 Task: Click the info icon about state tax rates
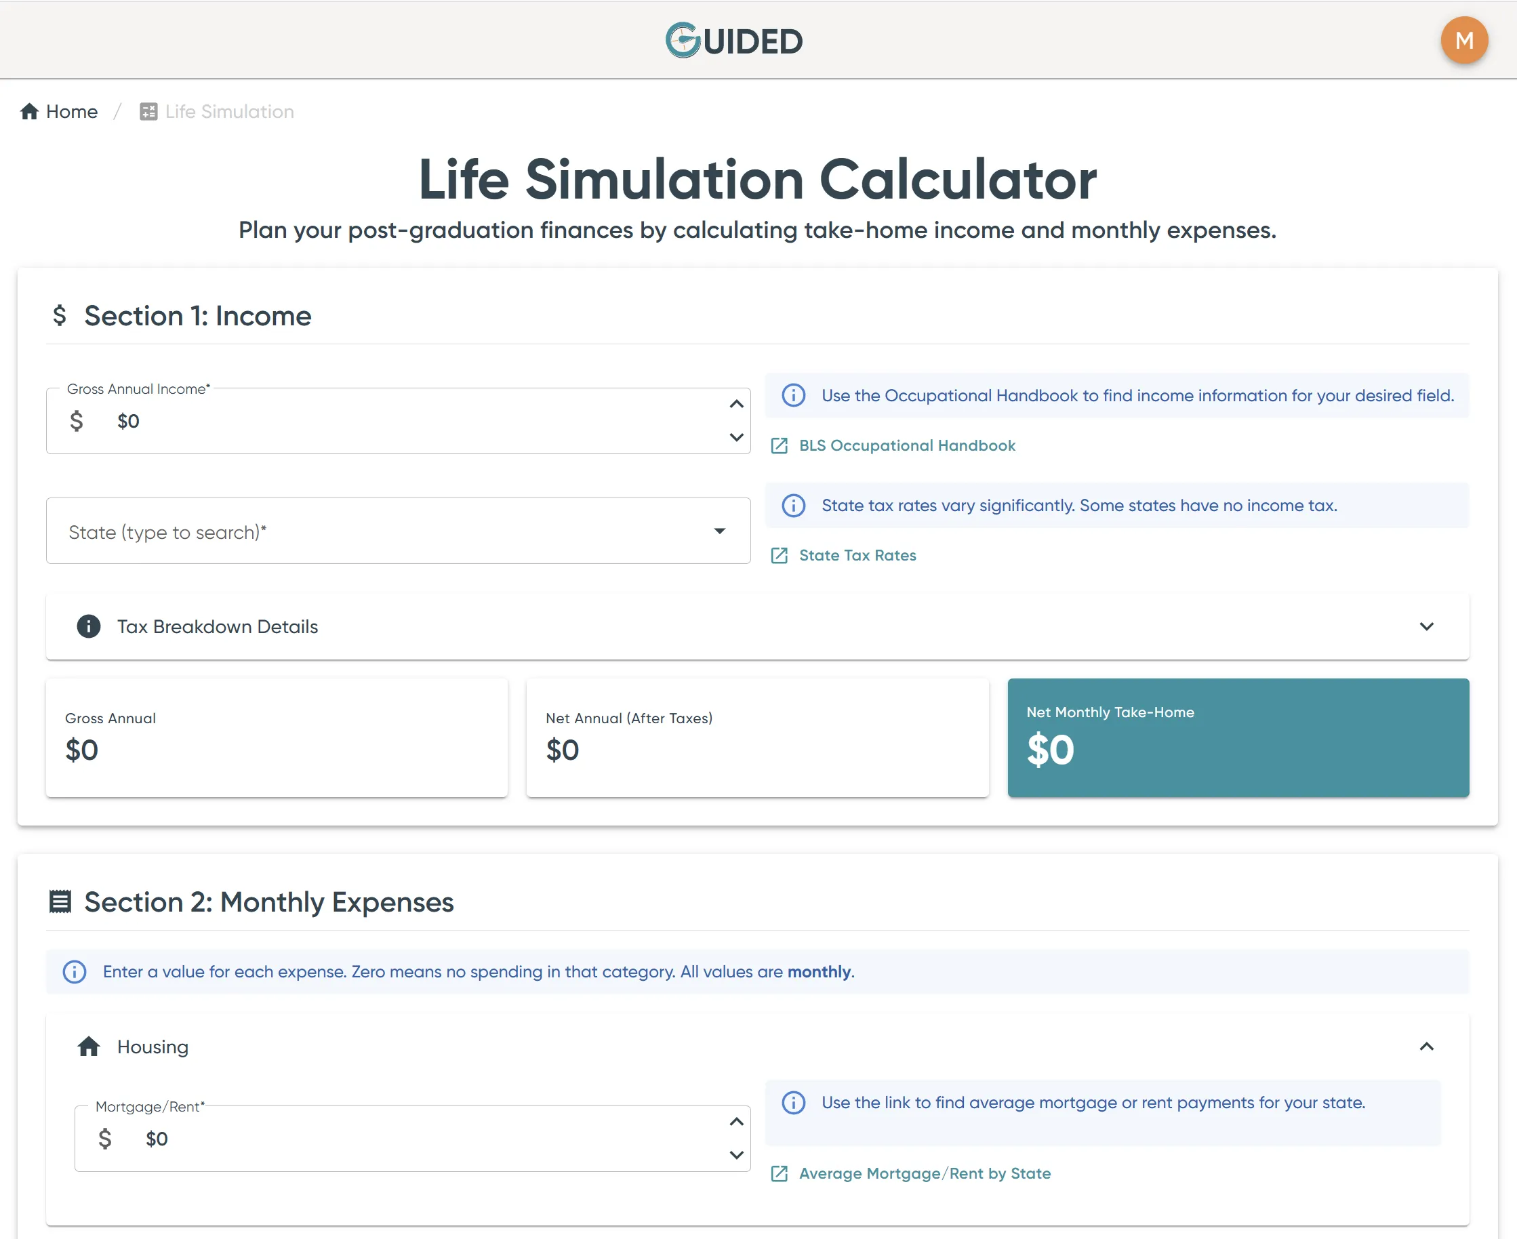(x=792, y=506)
